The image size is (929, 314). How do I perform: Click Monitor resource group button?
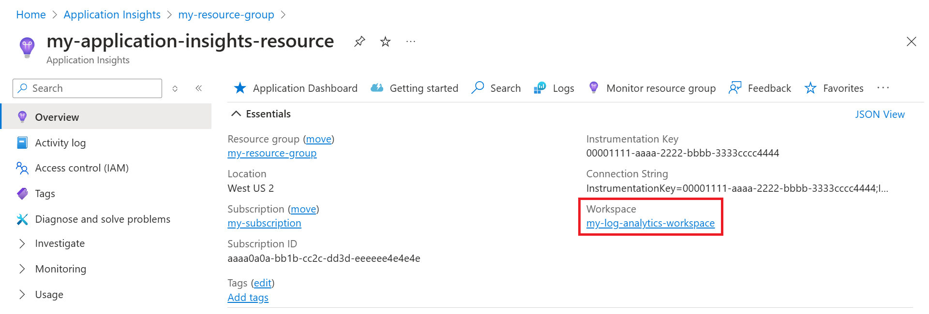pos(652,88)
